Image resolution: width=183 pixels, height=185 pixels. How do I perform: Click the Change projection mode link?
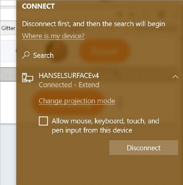tap(77, 101)
